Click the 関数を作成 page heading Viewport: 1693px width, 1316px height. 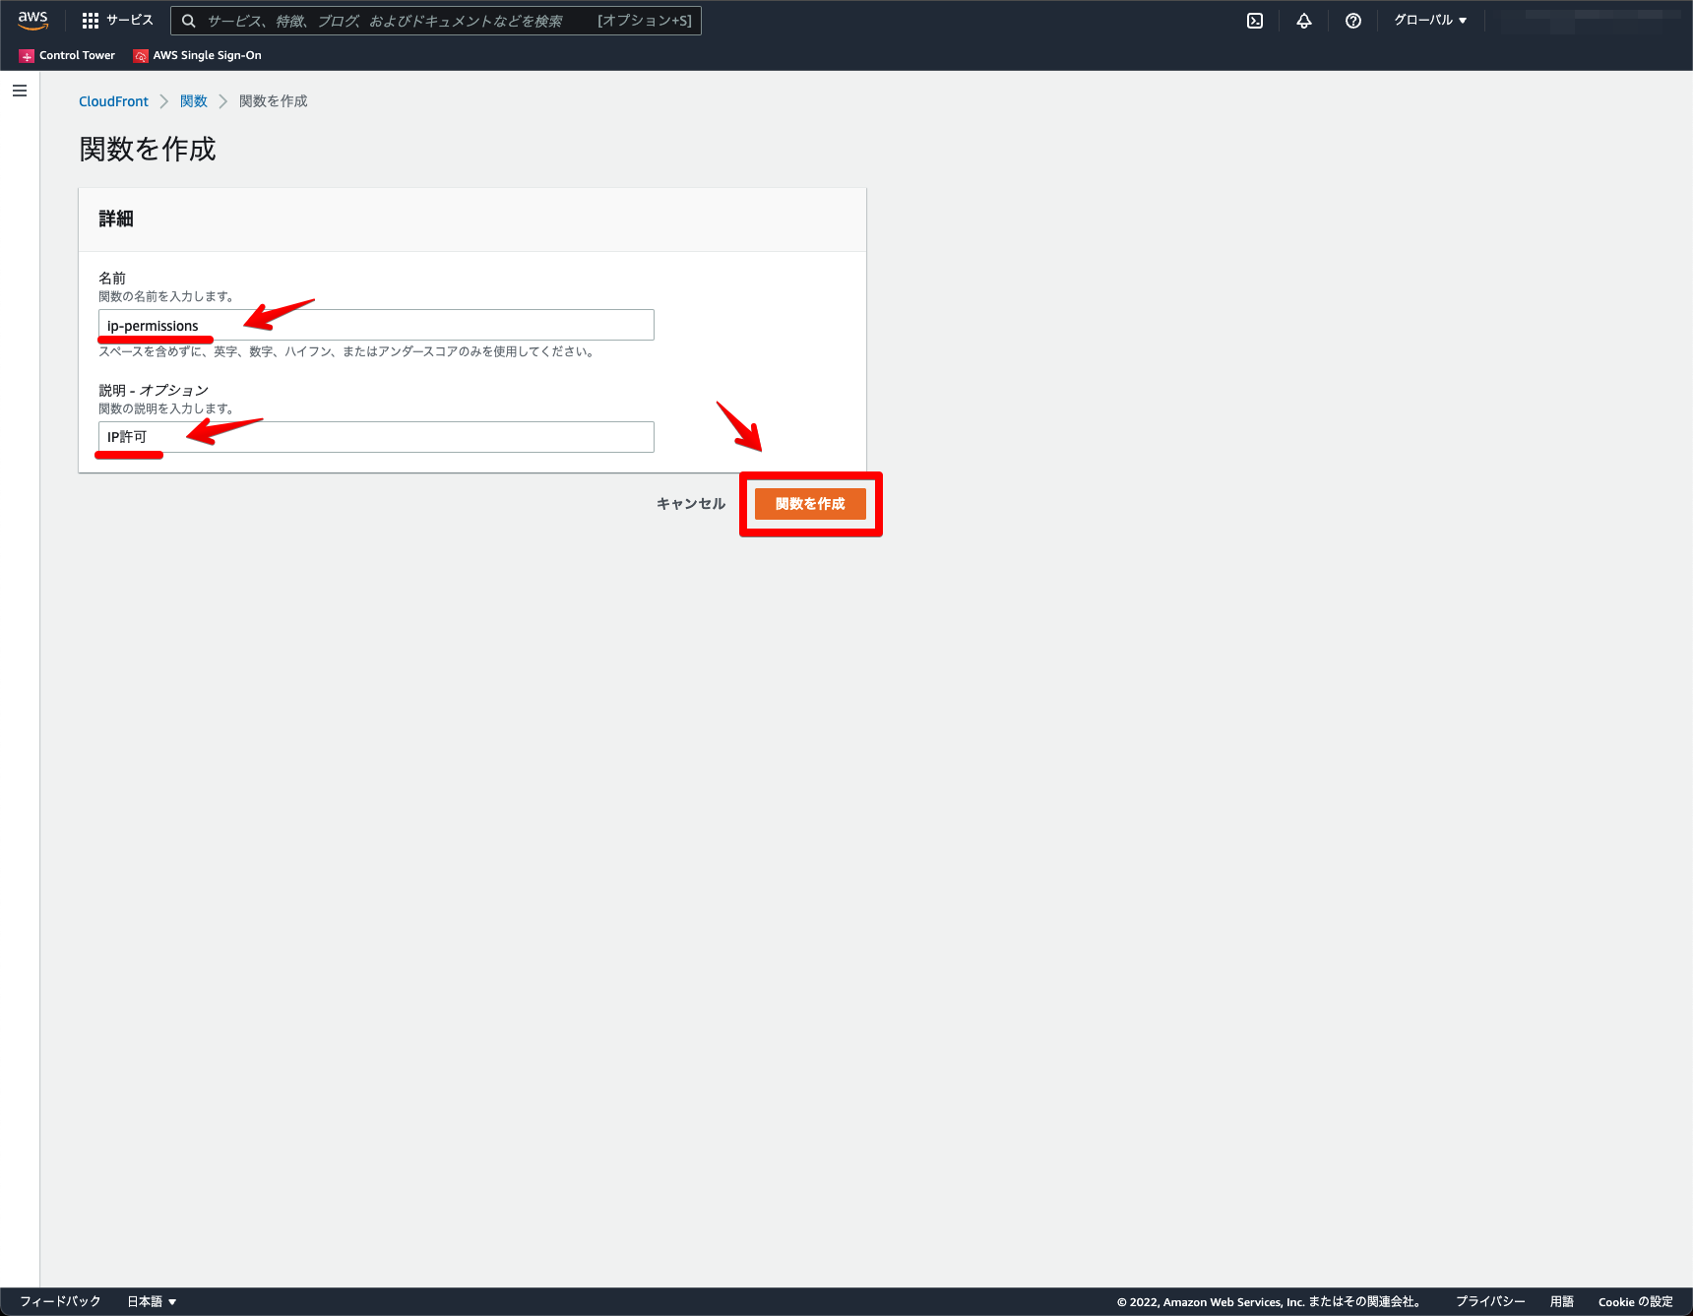click(148, 149)
